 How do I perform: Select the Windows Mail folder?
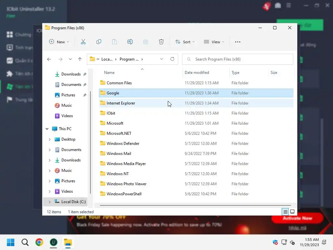pos(196,154)
